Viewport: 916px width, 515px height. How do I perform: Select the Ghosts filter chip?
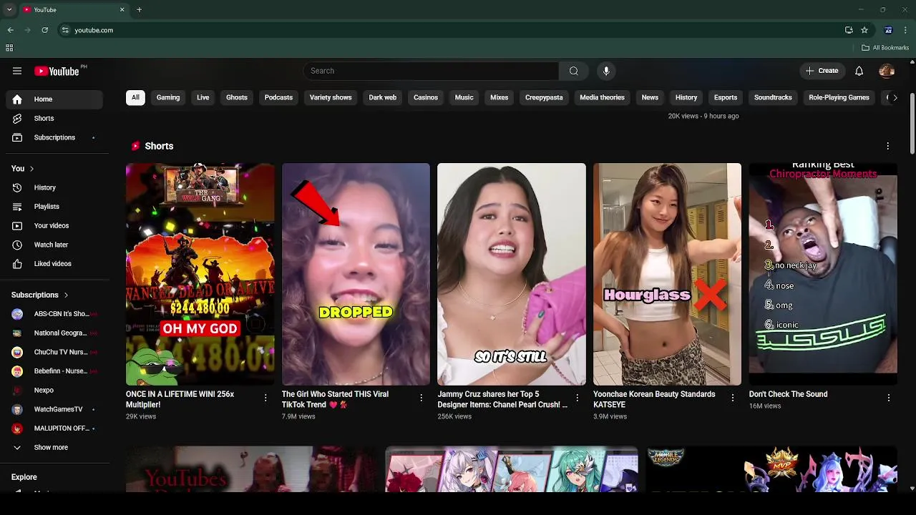point(237,97)
